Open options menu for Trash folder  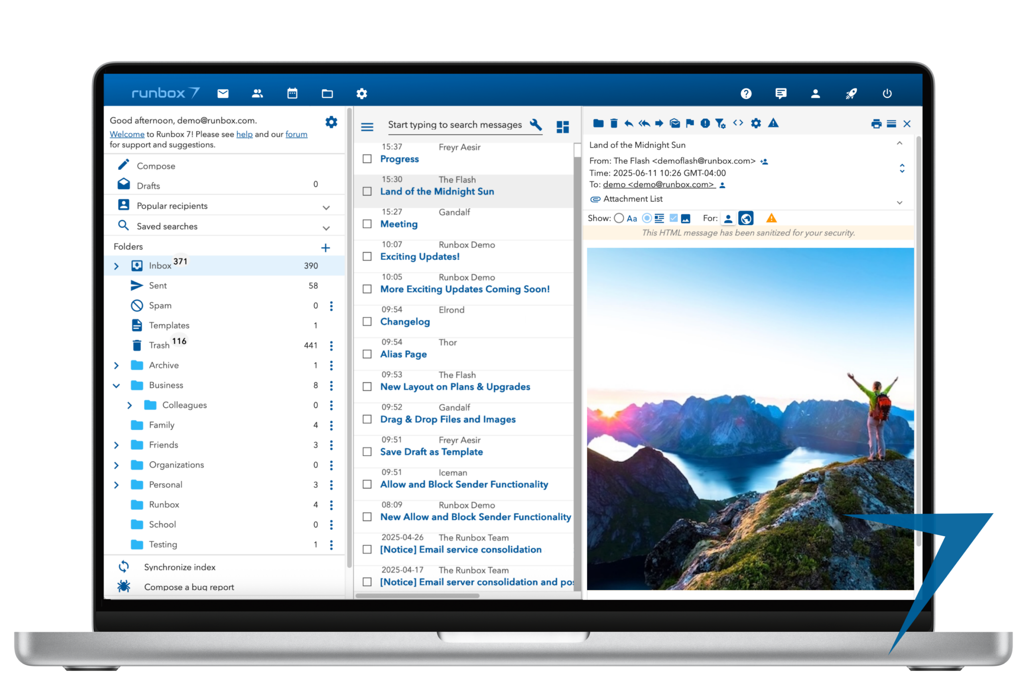coord(331,346)
